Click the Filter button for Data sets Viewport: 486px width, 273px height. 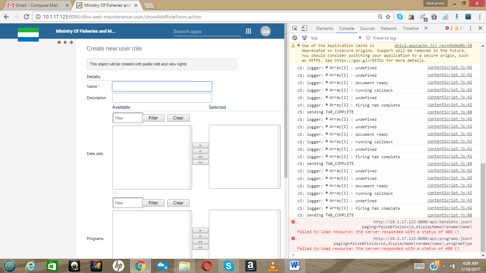click(153, 118)
